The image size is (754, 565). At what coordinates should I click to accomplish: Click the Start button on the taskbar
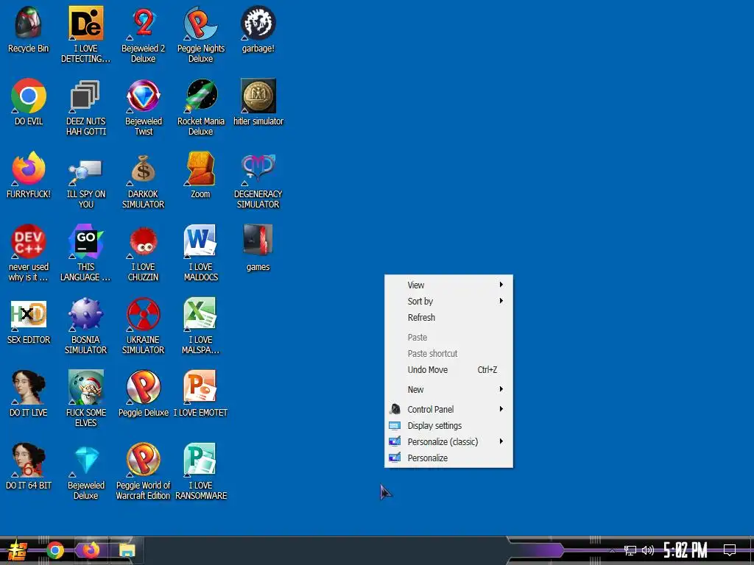click(18, 550)
